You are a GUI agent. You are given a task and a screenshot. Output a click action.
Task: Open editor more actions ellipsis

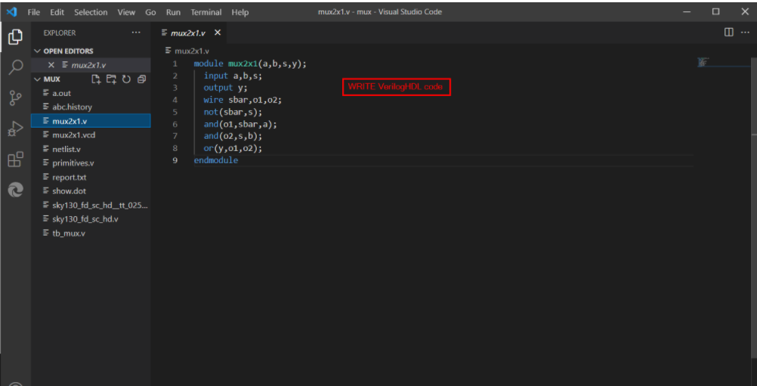coord(744,32)
